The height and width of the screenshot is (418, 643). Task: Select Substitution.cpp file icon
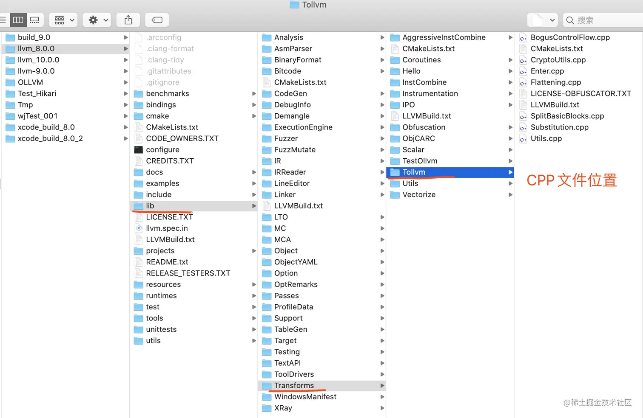click(524, 127)
